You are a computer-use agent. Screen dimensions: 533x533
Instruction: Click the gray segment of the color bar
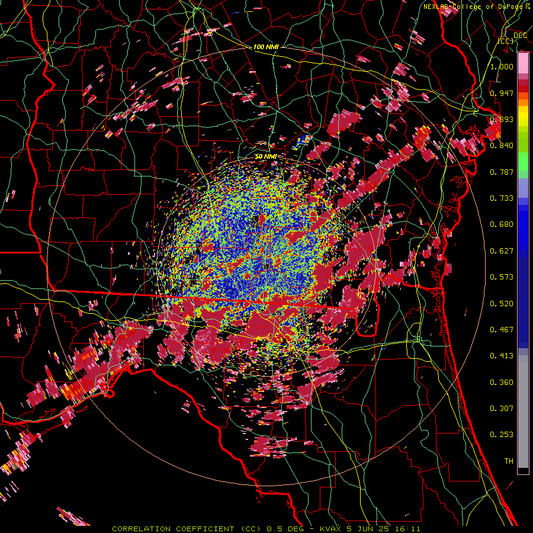click(523, 412)
